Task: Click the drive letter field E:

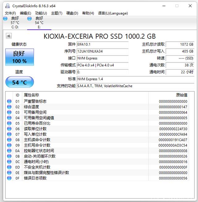Action: coord(102,72)
